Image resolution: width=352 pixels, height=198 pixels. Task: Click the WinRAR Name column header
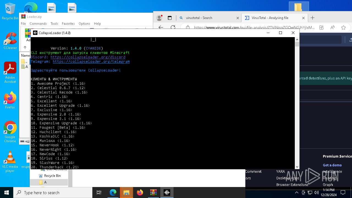tap(25, 56)
